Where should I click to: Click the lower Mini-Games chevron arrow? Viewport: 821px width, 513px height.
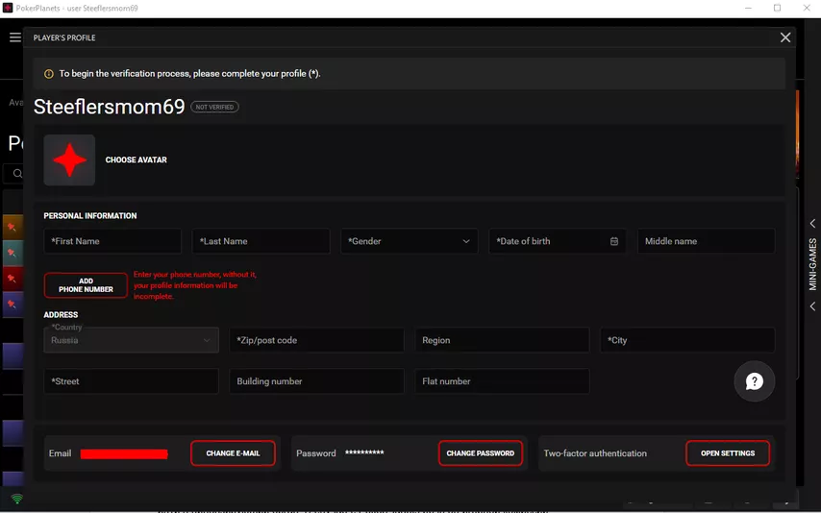pyautogui.click(x=812, y=306)
